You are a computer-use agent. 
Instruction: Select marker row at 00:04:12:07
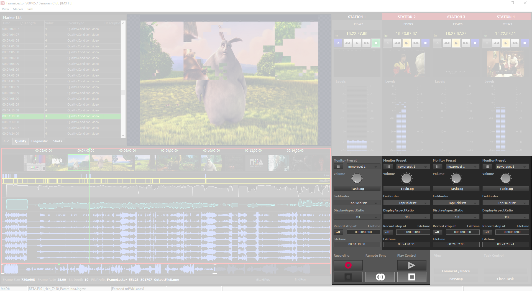(x=61, y=128)
